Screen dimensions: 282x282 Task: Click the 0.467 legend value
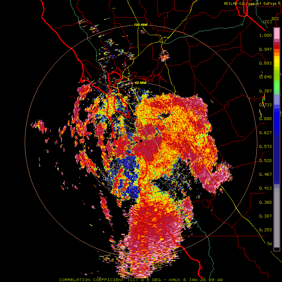(265, 175)
